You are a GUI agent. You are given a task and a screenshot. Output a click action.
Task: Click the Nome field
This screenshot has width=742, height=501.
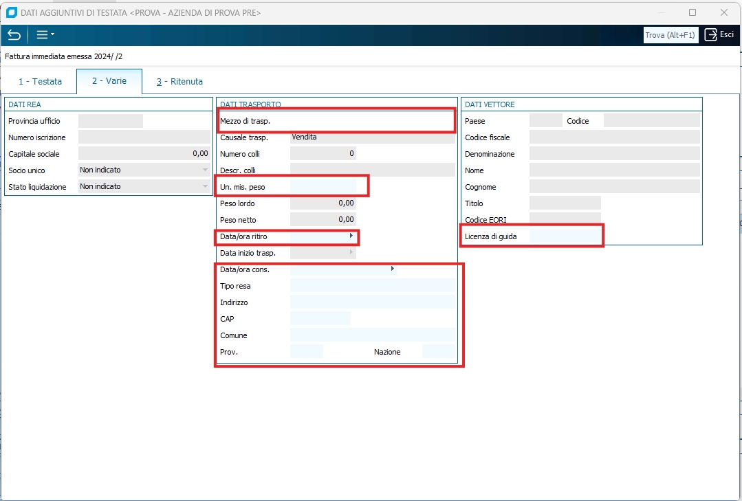[x=615, y=170]
